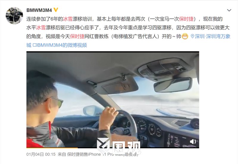Click the video camera icon beside BMWM3M4的微博视频
The image size is (238, 164).
[x=35, y=45]
